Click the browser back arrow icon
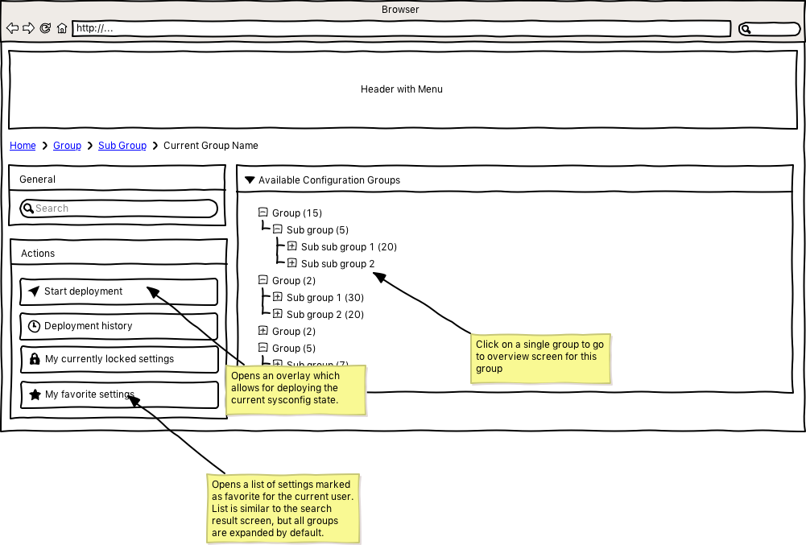 (12, 28)
